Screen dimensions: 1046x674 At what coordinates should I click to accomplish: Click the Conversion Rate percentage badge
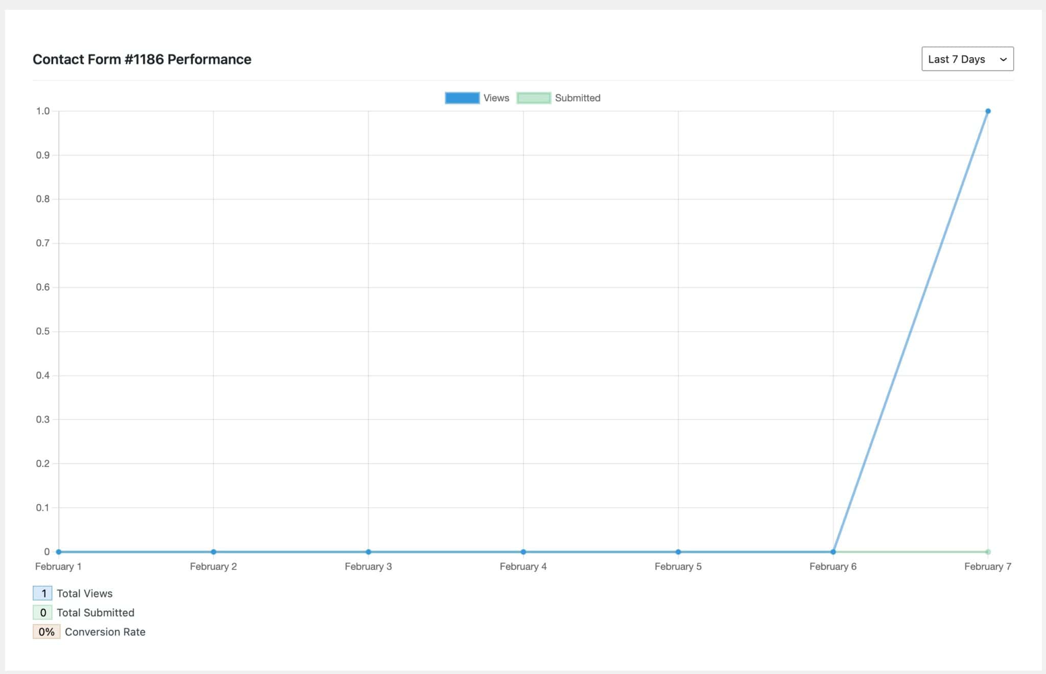[x=46, y=632]
